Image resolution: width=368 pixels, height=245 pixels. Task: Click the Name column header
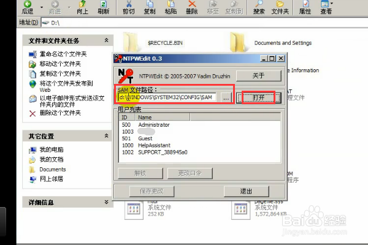pos(163,117)
